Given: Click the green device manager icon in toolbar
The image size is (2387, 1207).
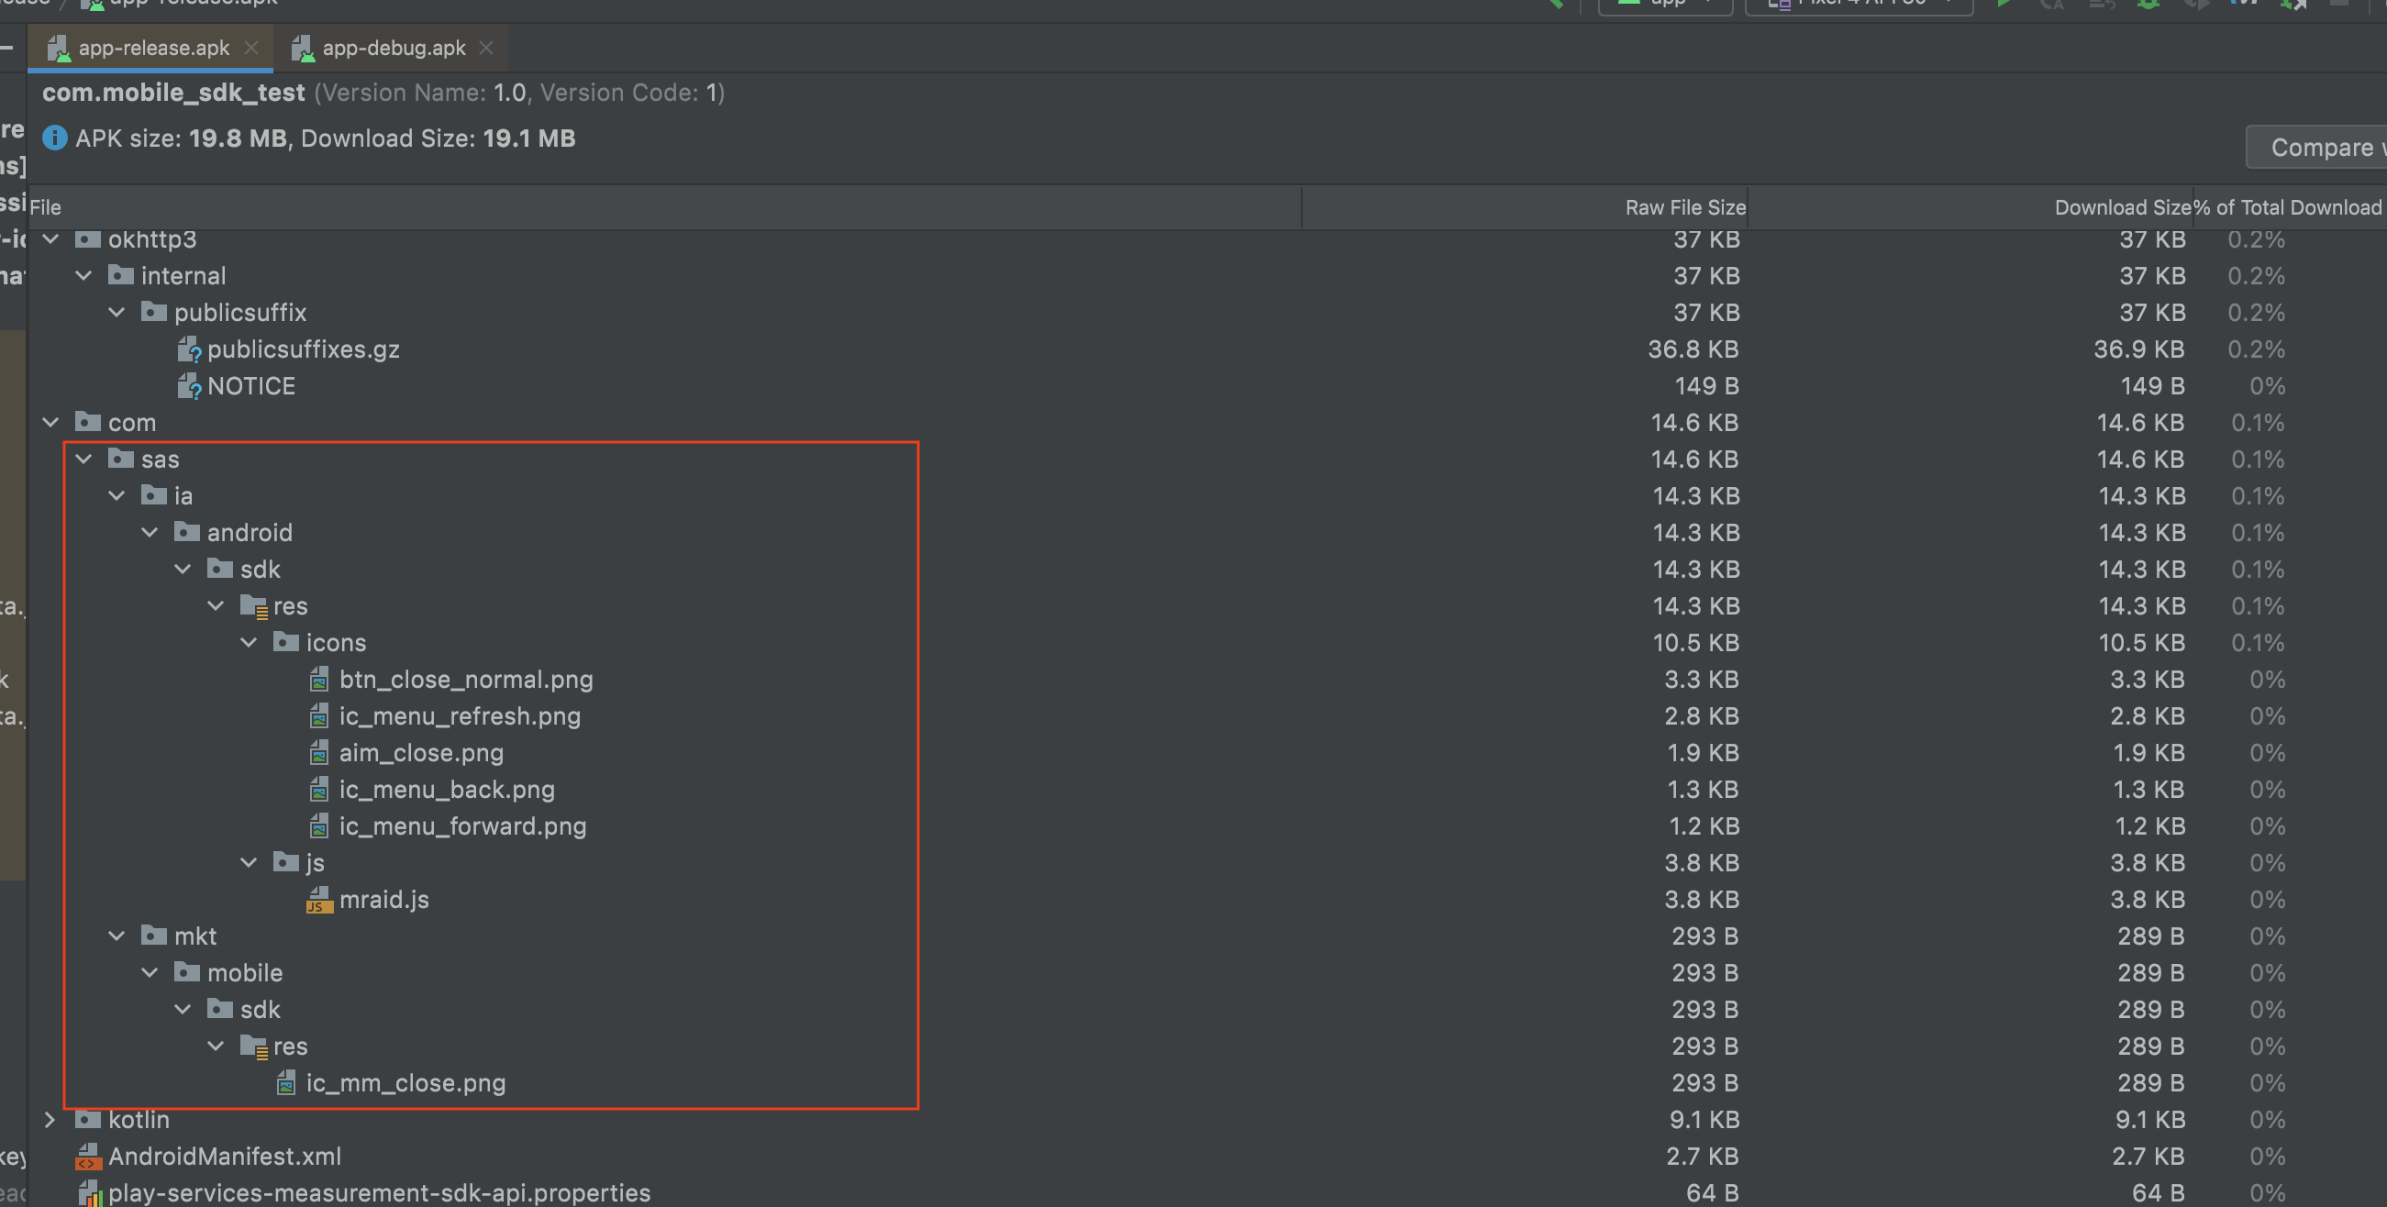Looking at the screenshot, I should pos(2148,5).
